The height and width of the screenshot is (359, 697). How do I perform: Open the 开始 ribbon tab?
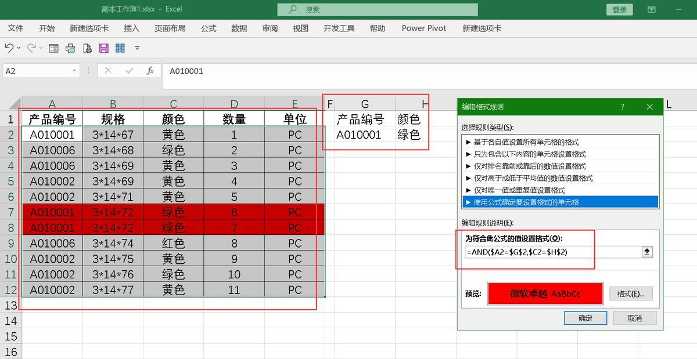coord(47,28)
